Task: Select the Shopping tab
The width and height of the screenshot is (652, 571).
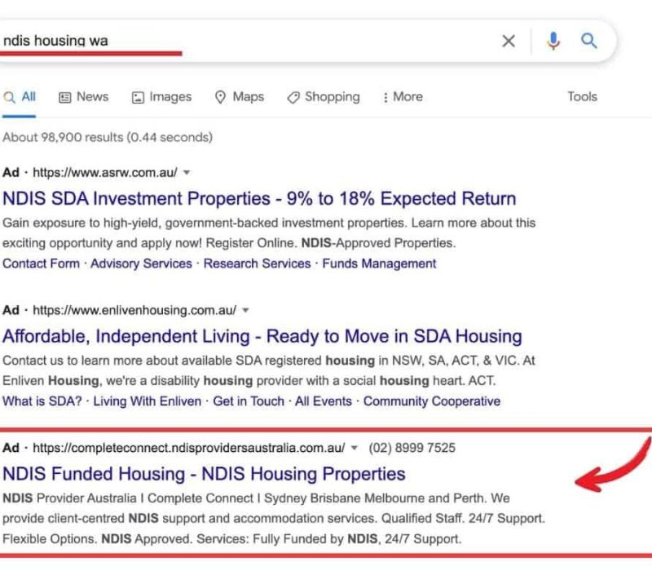Action: (323, 96)
